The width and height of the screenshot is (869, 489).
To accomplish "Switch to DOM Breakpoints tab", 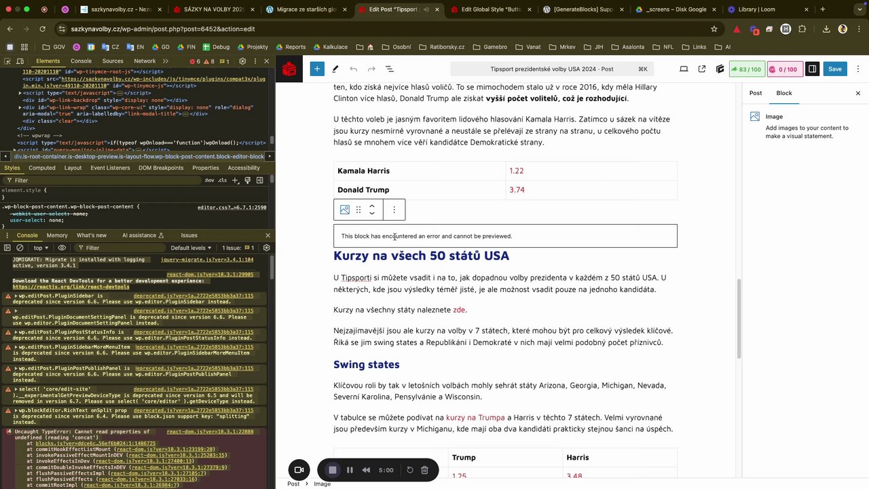I will click(x=161, y=168).
